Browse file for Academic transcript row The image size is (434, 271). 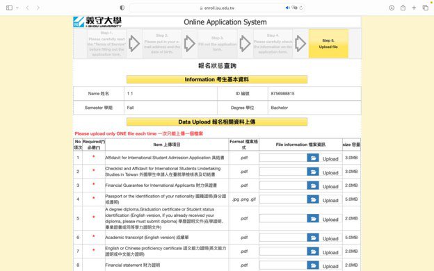pos(313,237)
